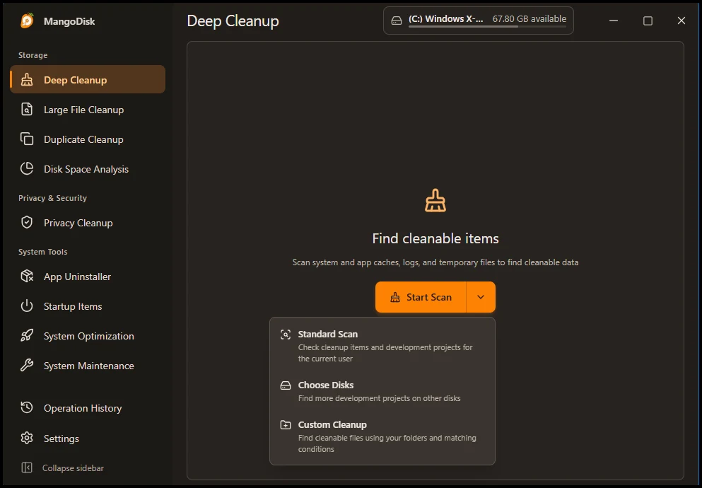Viewport: 702px width, 488px height.
Task: Choose Standard Scan option
Action: point(382,346)
